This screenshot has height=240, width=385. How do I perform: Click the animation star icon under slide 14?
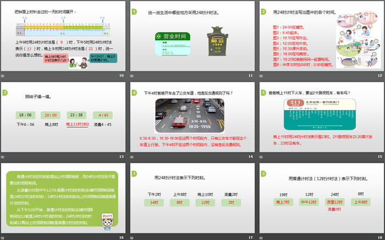click(x=132, y=157)
